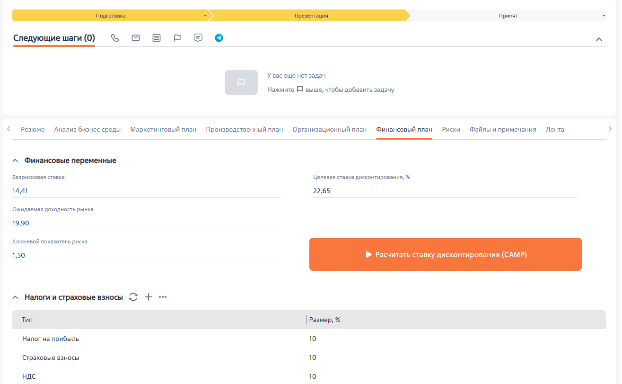The height and width of the screenshot is (384, 622).
Task: Add a note via document icon
Action: [x=157, y=38]
